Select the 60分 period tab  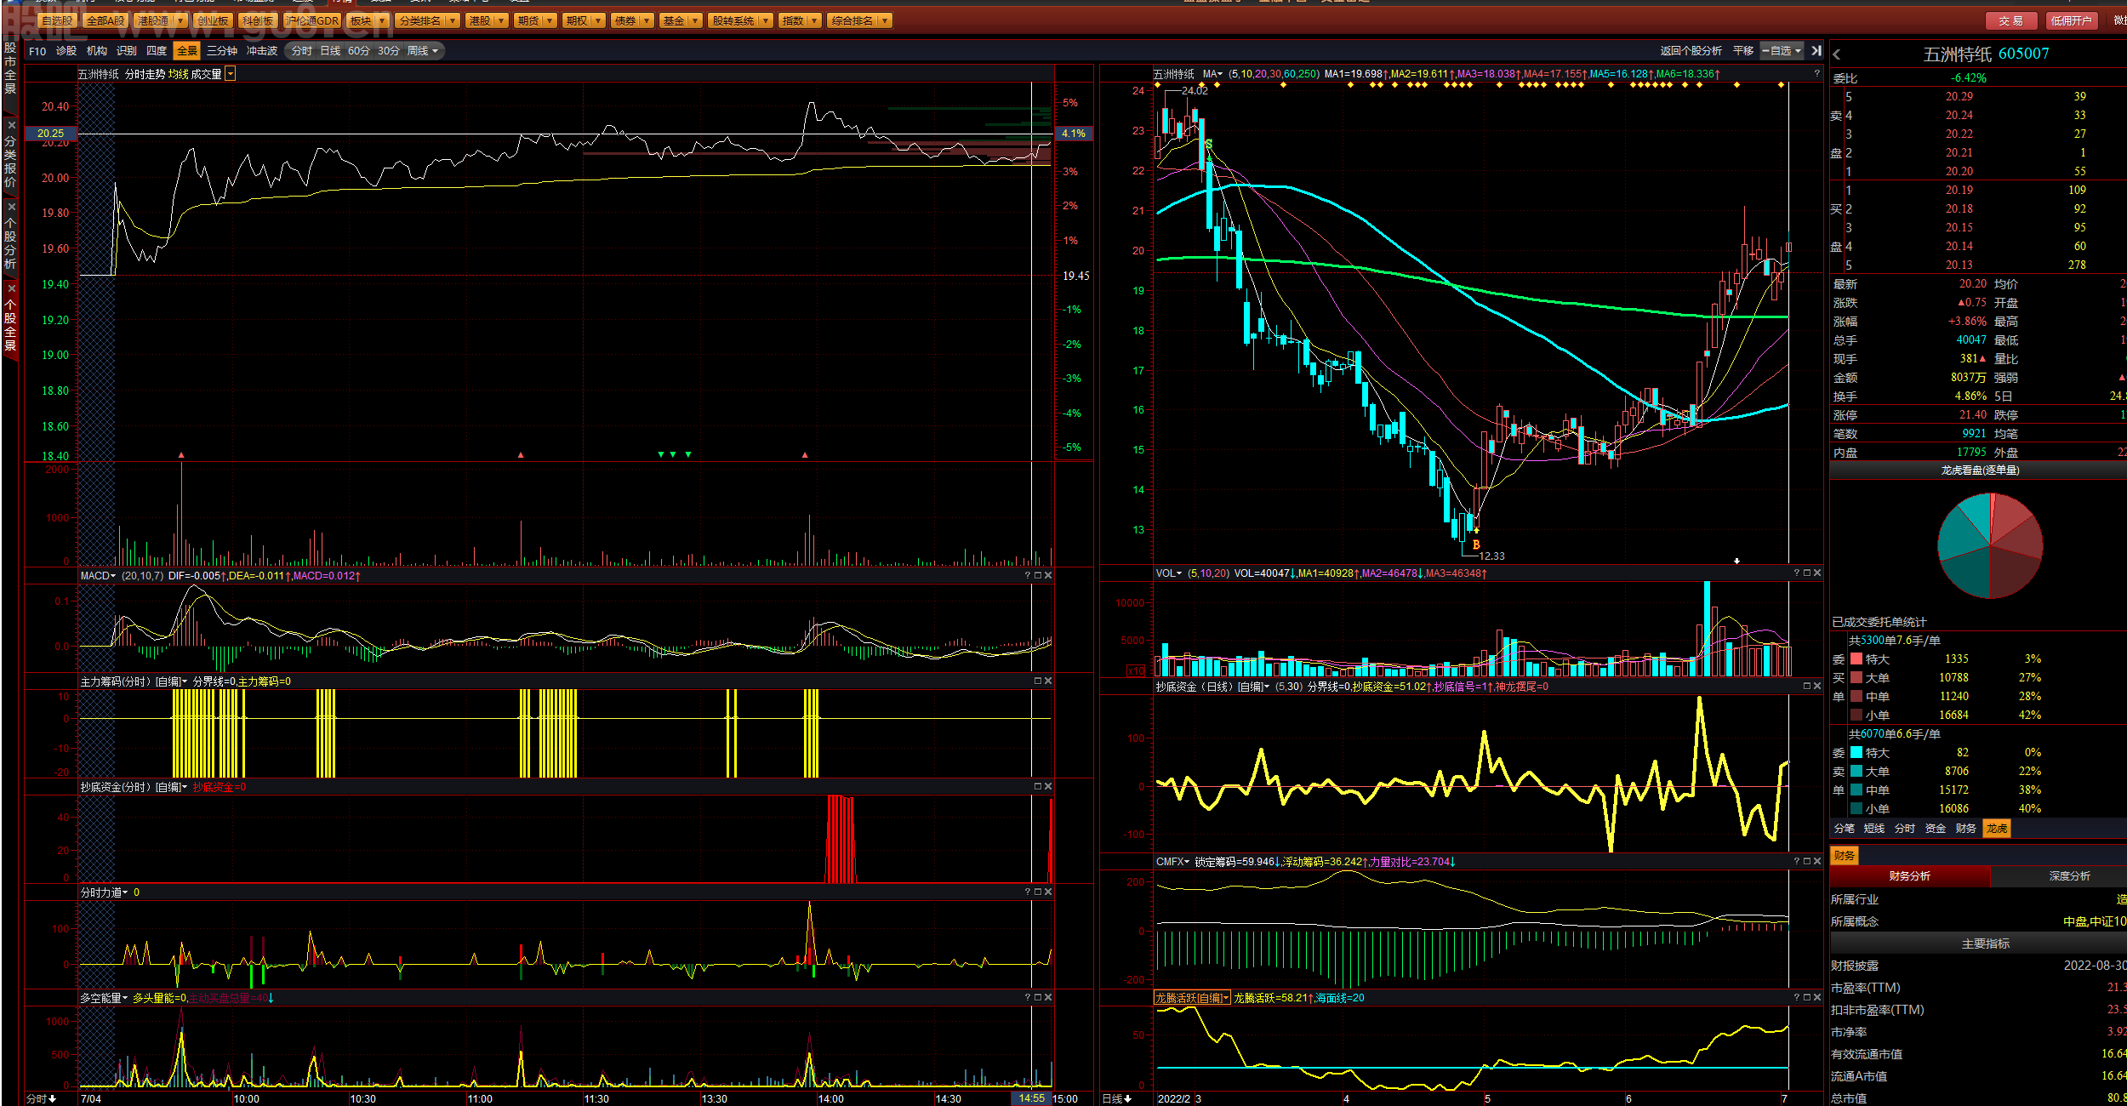coord(359,51)
